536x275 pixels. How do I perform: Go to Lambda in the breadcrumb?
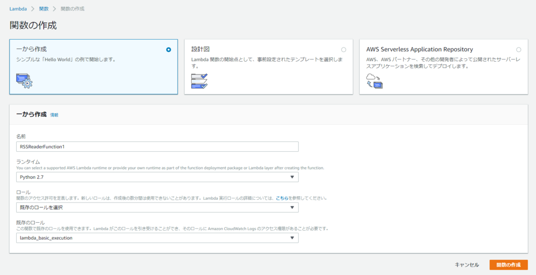tap(18, 9)
